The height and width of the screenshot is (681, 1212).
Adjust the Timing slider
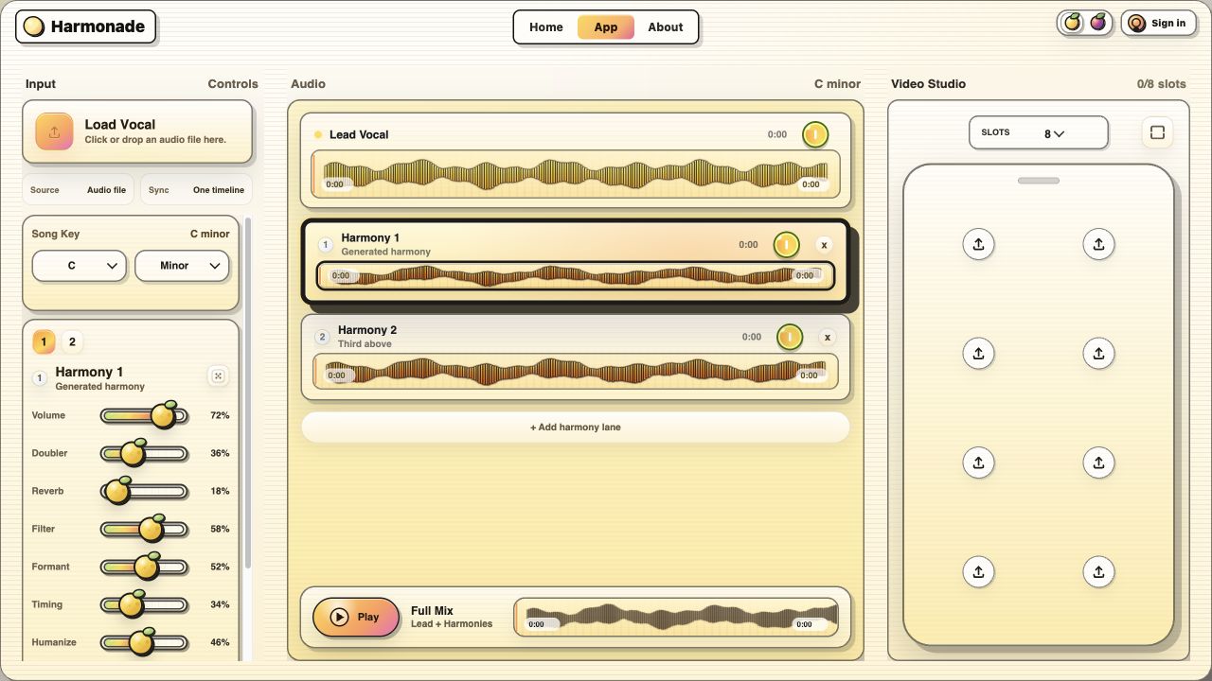[145, 604]
